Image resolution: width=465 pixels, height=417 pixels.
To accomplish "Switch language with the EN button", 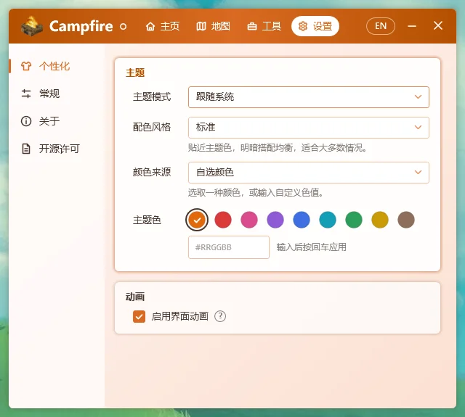I will [x=381, y=26].
